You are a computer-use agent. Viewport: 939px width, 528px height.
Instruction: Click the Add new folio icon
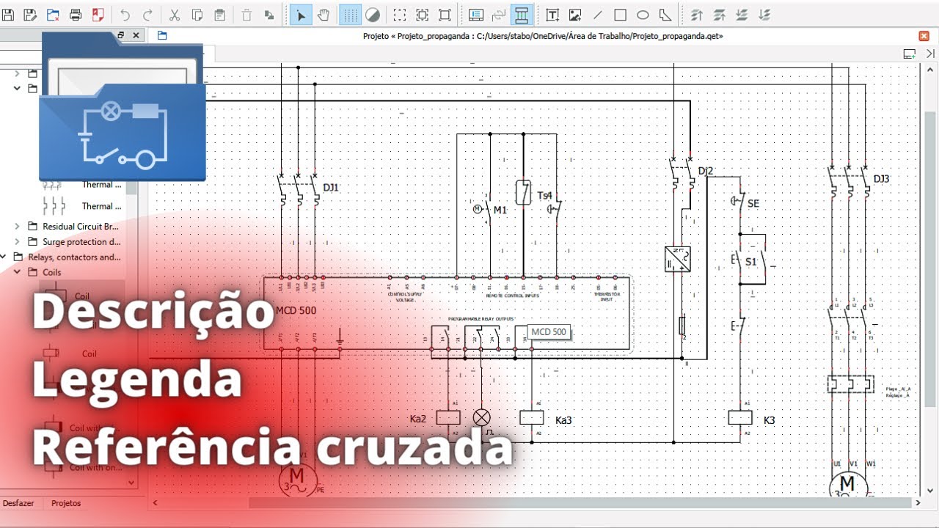910,54
